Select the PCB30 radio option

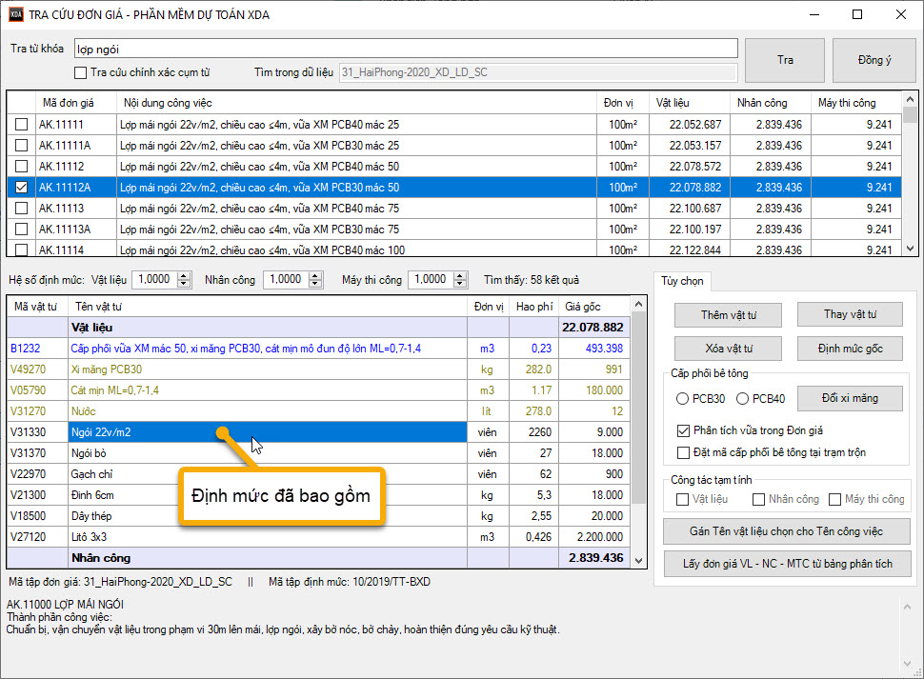coord(682,399)
